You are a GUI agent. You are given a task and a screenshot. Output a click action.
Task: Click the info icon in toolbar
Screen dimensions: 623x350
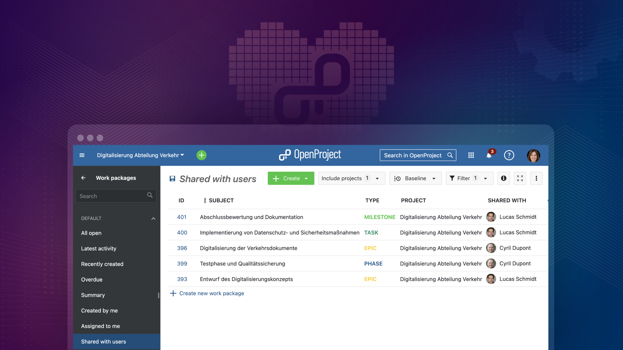(x=504, y=178)
